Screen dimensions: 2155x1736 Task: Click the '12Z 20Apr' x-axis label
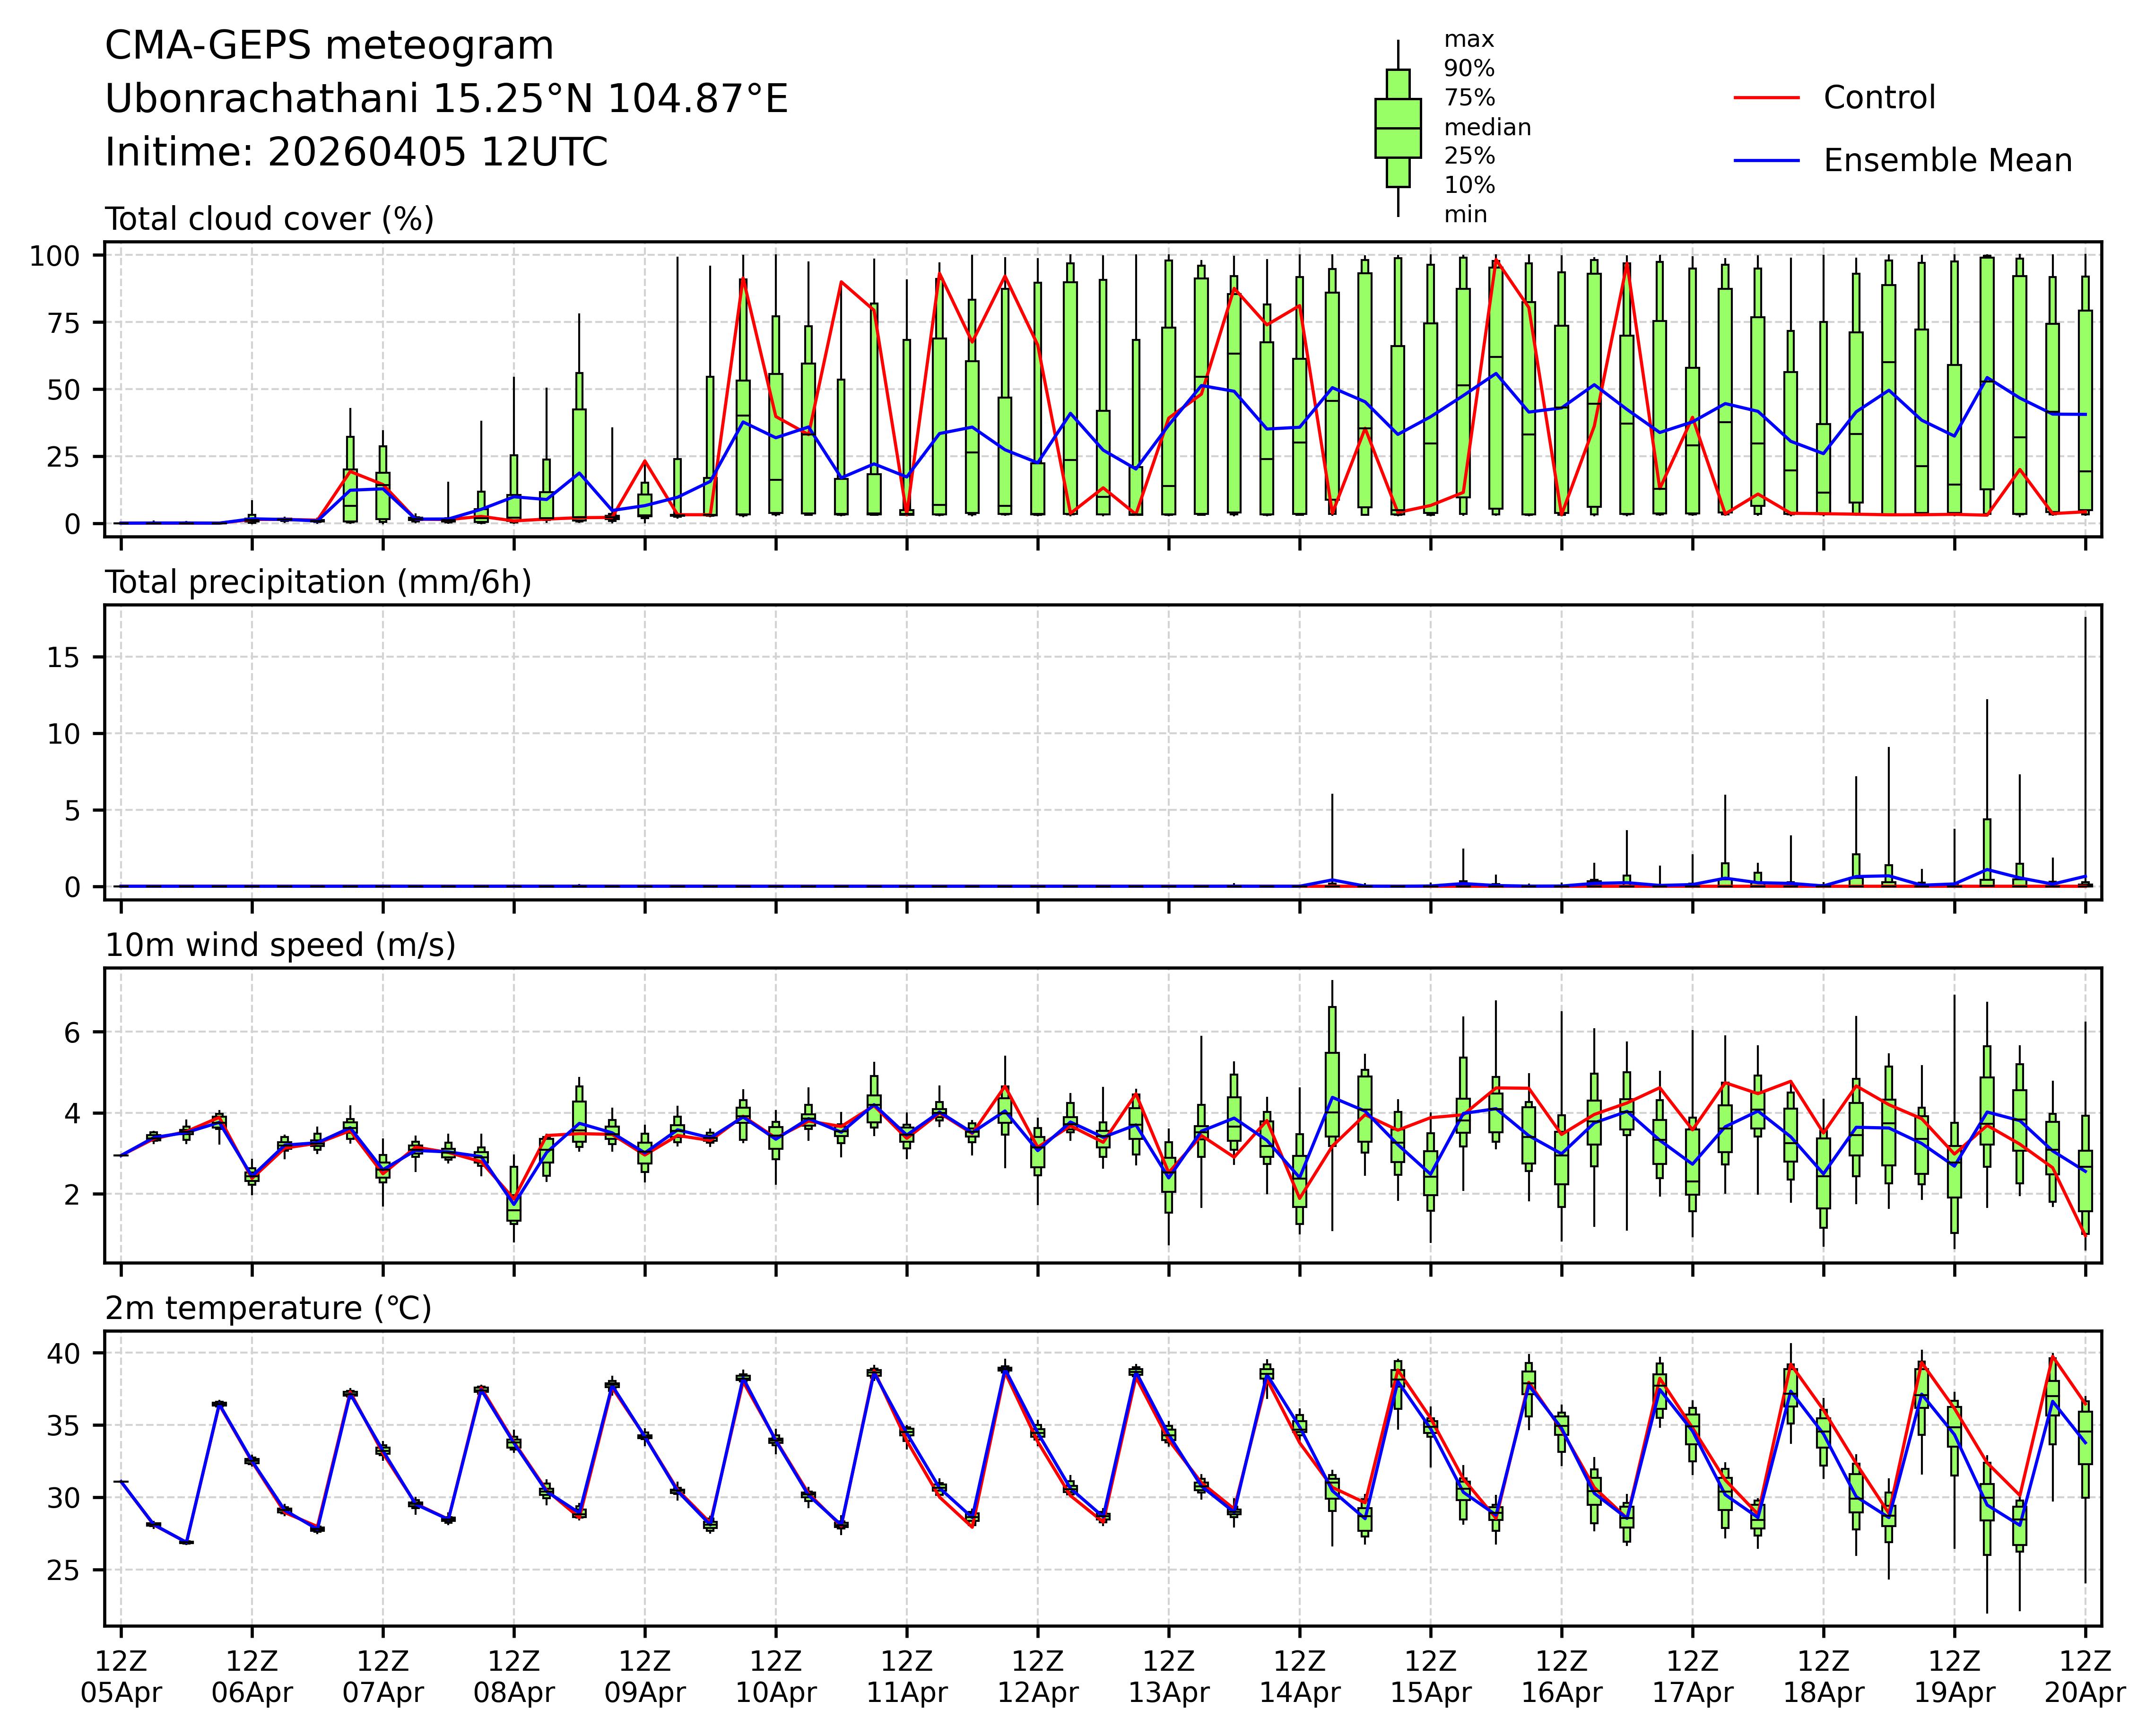click(2085, 1677)
